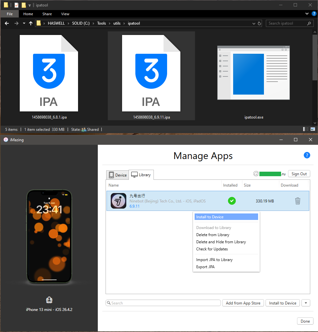Click the search magnifier in Search ipatool box
Image resolution: width=318 pixels, height=332 pixels.
click(x=309, y=23)
